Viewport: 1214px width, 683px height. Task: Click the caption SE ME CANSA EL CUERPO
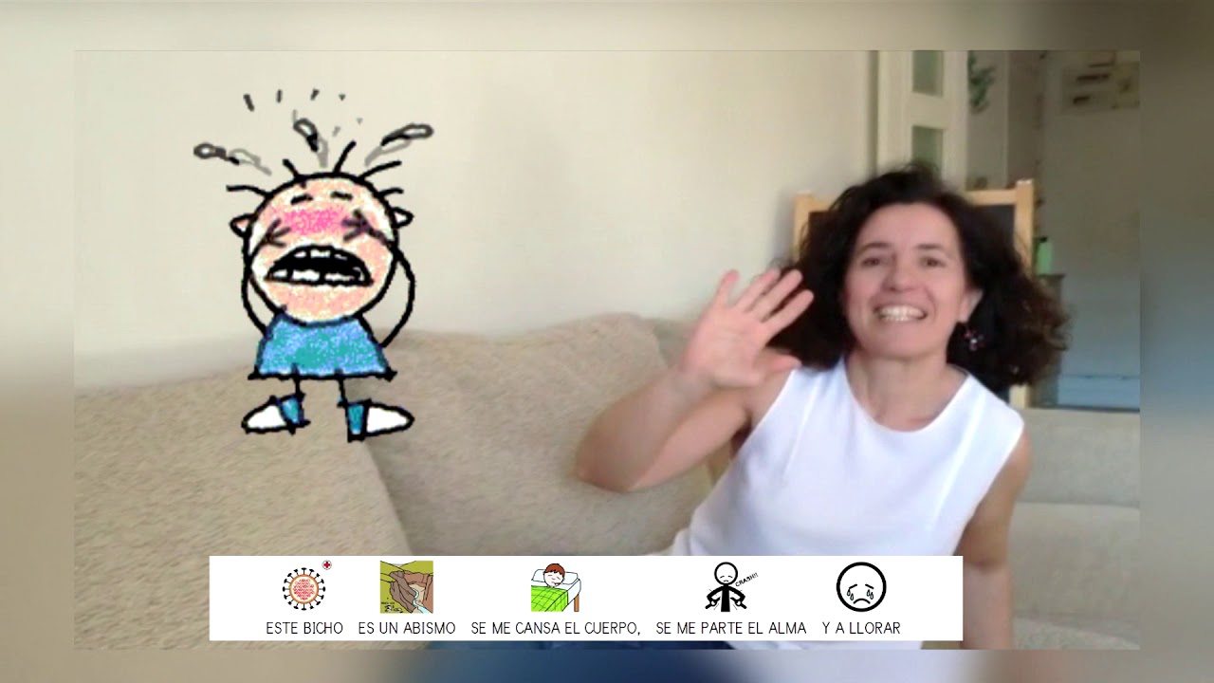tap(556, 628)
